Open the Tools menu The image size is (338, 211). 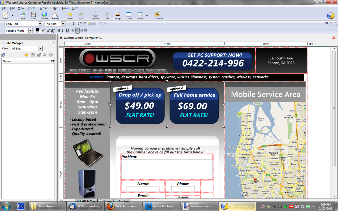click(x=65, y=8)
